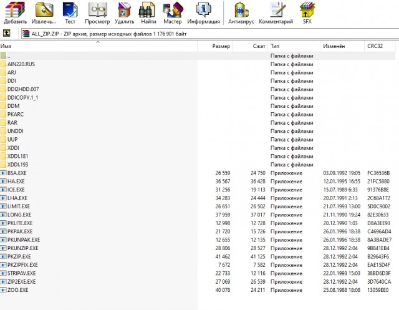The height and width of the screenshot is (310, 399).
Task: Click the Удалить (Delete) toolbar icon
Action: (x=124, y=12)
